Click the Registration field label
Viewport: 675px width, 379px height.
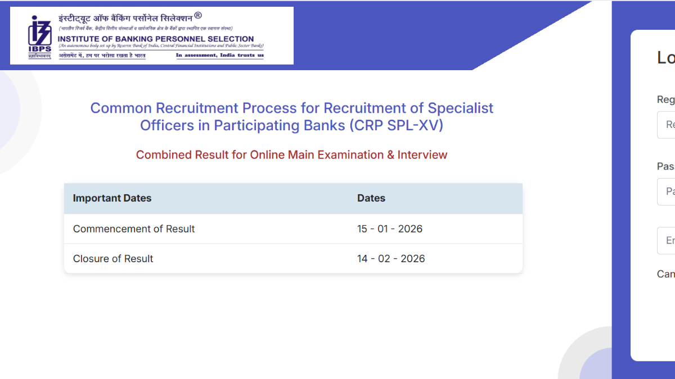pos(666,99)
